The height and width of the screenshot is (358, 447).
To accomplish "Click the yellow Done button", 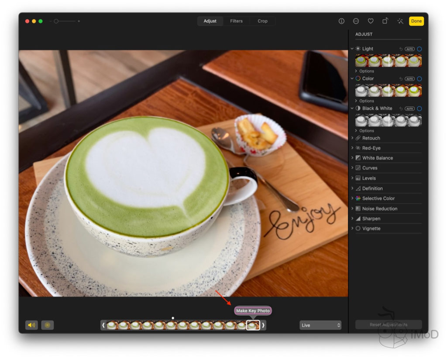I will coord(416,21).
